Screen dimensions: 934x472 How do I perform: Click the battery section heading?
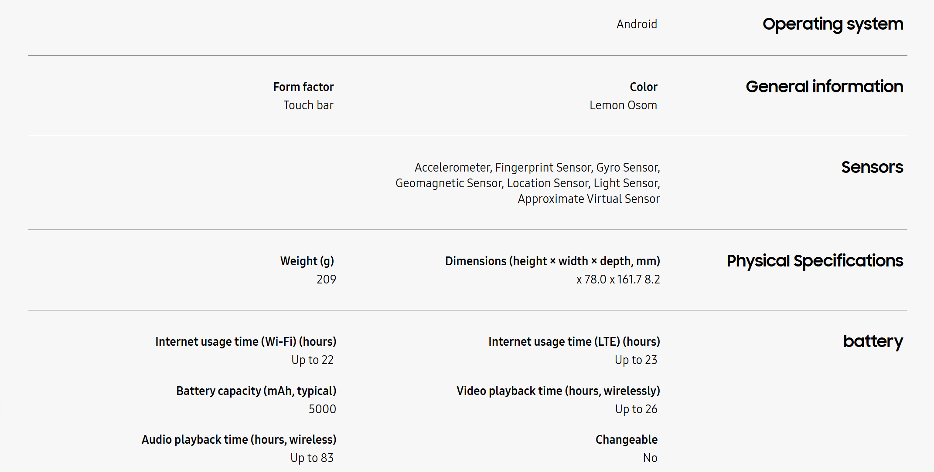(x=873, y=341)
